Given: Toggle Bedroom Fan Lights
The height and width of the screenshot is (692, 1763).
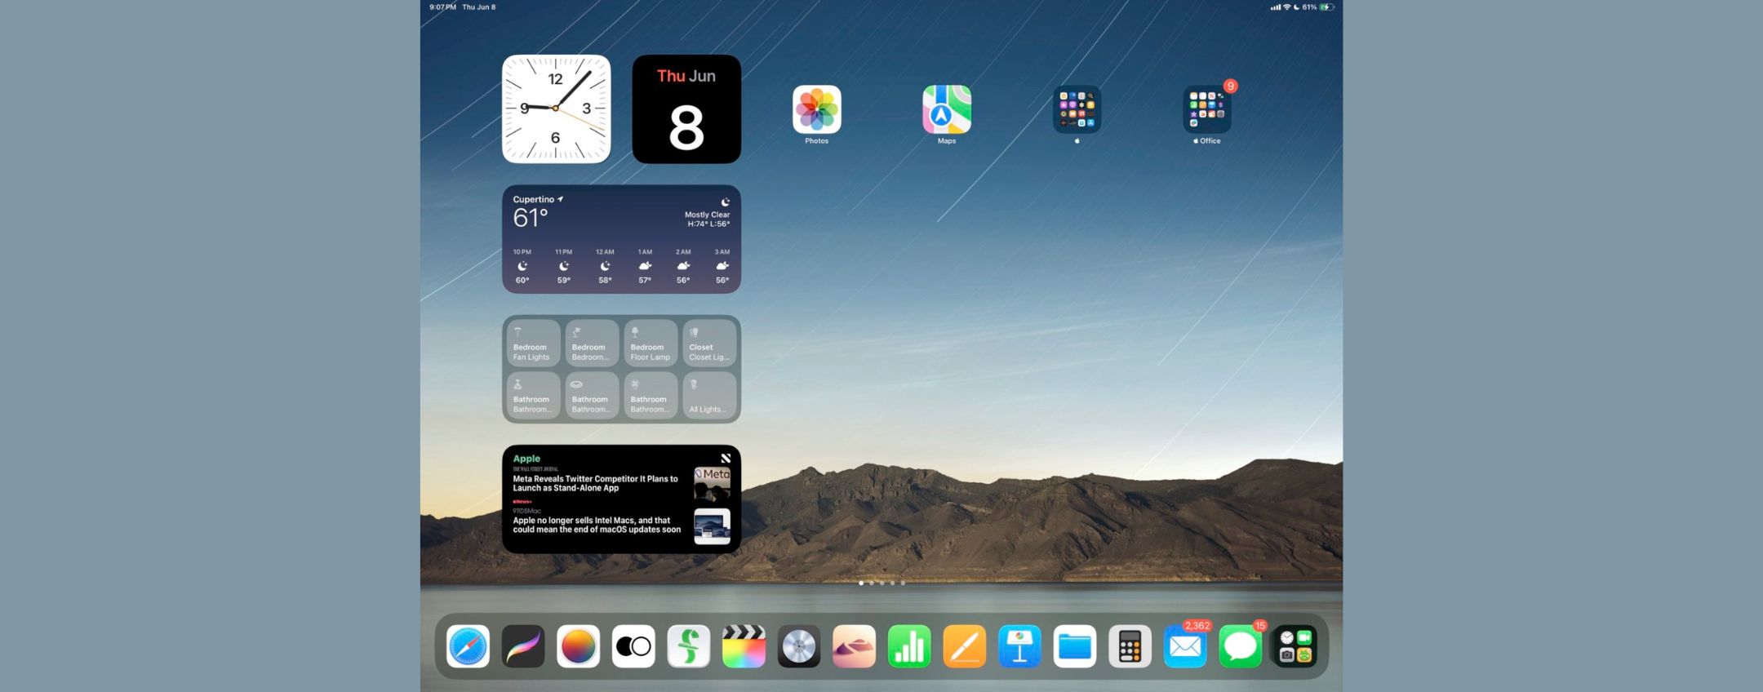Looking at the screenshot, I should point(533,343).
